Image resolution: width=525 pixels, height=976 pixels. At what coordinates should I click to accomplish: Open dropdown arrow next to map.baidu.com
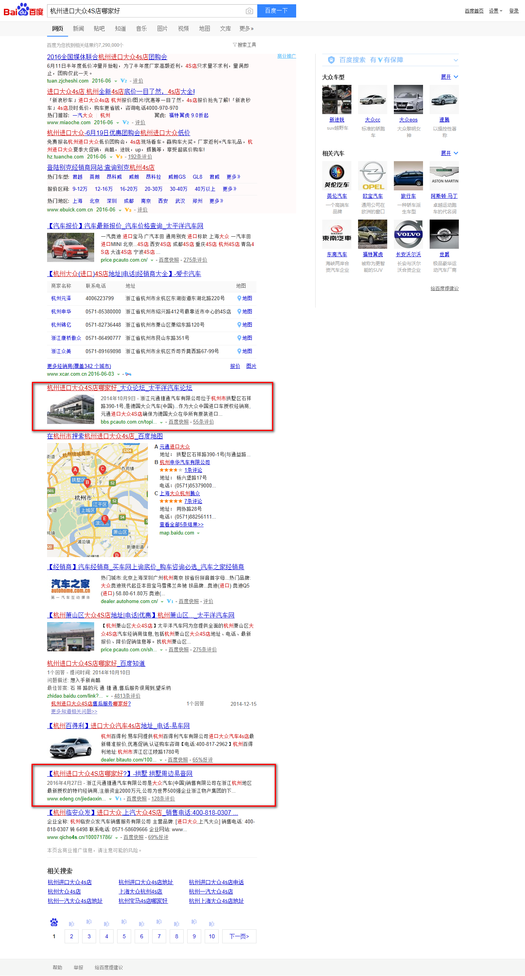coord(198,533)
